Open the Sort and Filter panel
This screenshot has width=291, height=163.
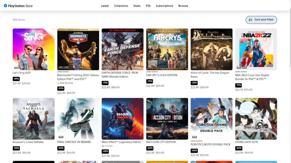261,19
